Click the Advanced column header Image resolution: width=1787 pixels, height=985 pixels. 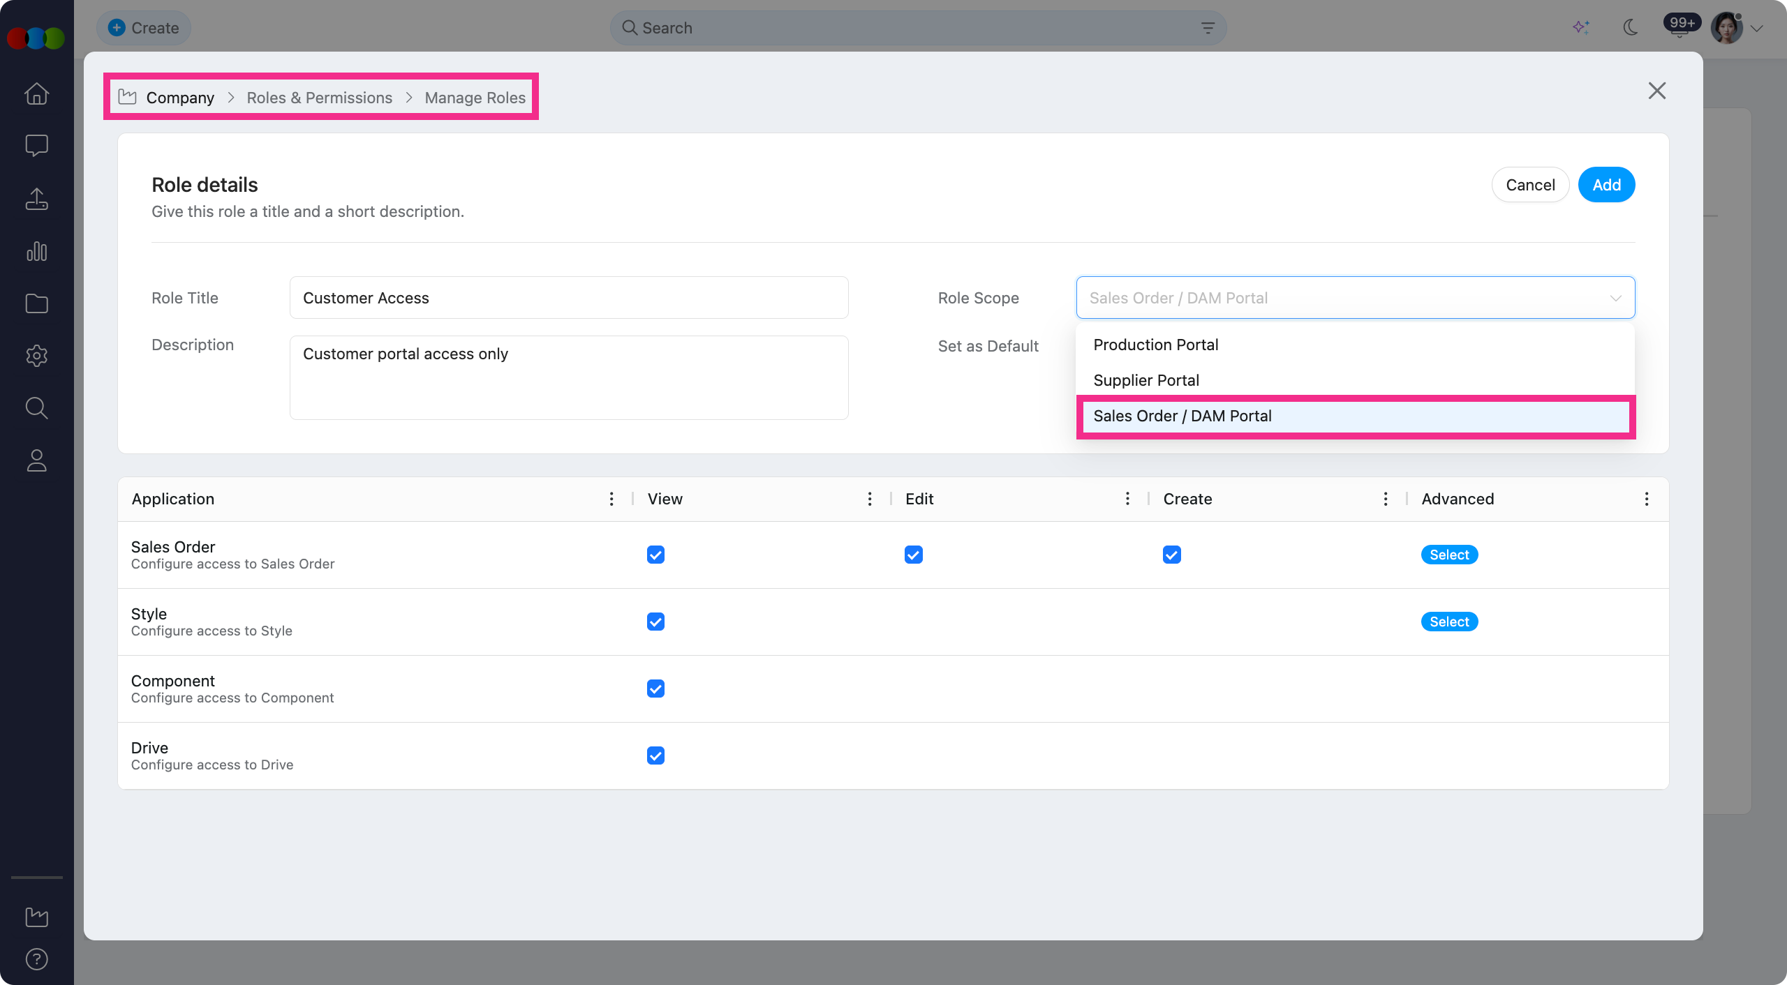pos(1458,499)
